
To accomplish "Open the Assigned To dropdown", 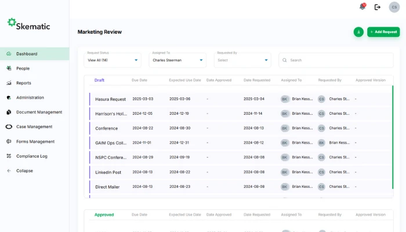I will coord(177,60).
